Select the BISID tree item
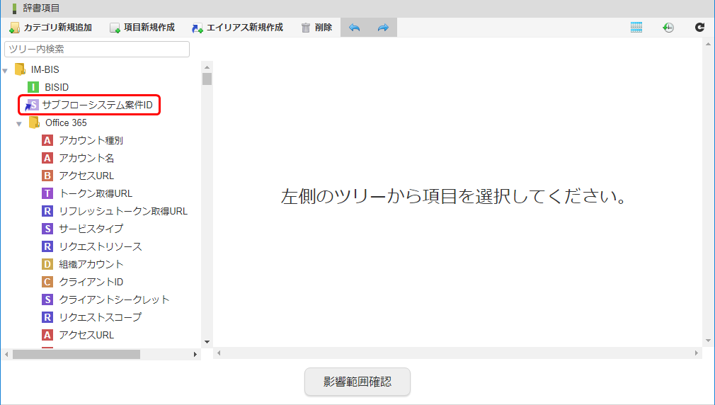Viewport: 715px width, 405px height. tap(57, 87)
